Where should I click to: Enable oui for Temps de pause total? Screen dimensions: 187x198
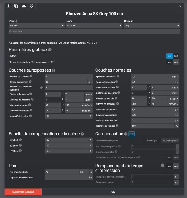(170, 62)
